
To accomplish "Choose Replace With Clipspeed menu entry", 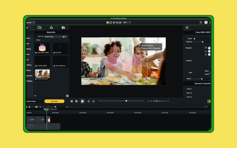I will (151, 48).
